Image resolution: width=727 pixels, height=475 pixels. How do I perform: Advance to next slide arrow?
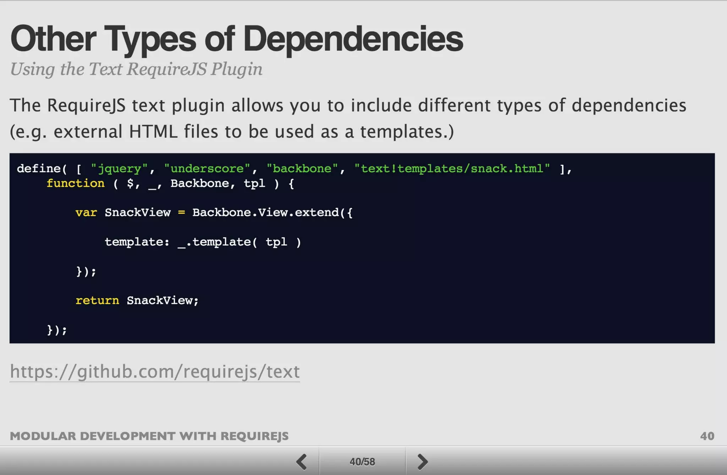point(422,462)
